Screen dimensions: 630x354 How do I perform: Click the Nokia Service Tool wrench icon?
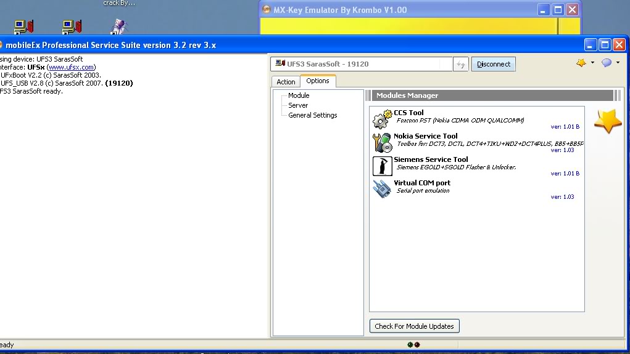(382, 143)
